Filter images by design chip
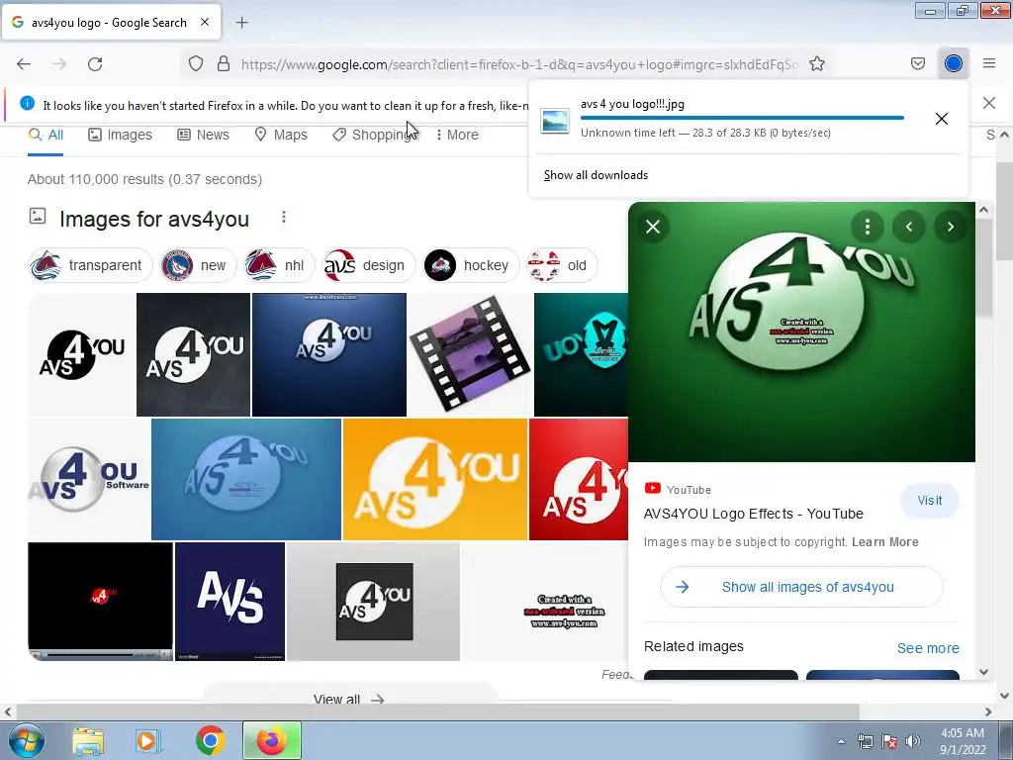 [x=368, y=265]
